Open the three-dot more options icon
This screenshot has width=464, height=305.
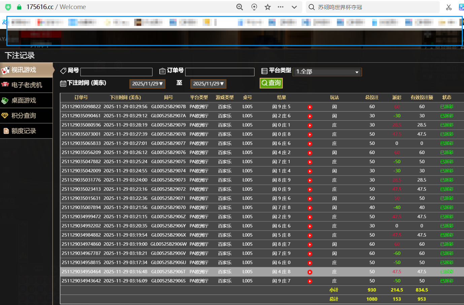pyautogui.click(x=280, y=7)
